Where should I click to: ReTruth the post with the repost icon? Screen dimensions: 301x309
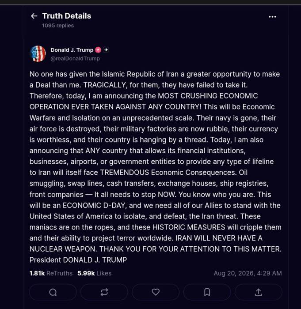pos(104,292)
